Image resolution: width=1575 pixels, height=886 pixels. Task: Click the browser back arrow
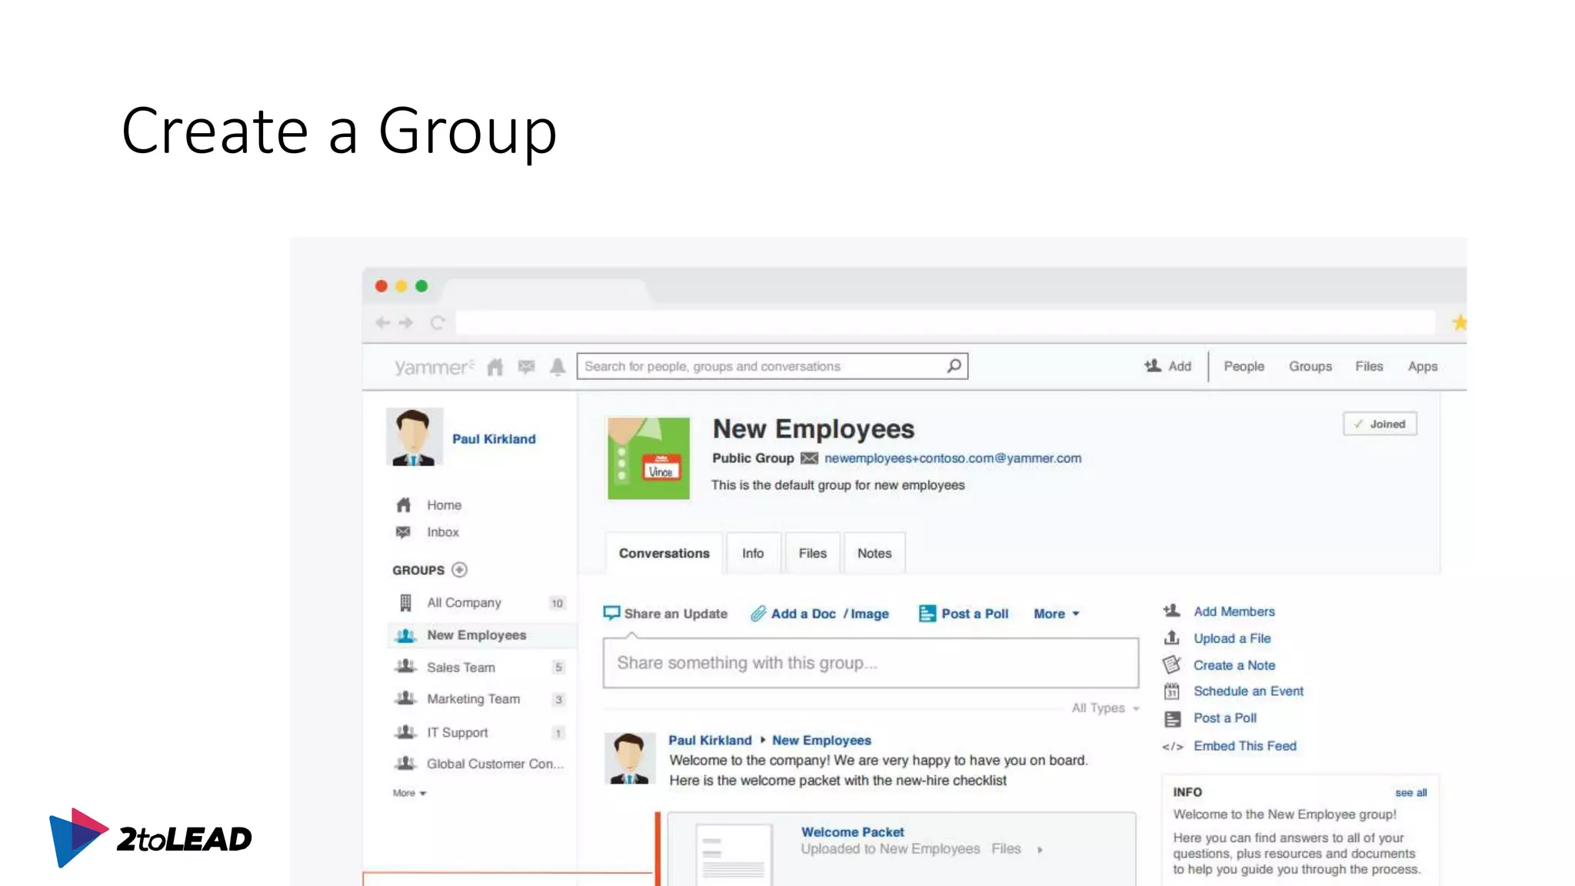tap(382, 323)
